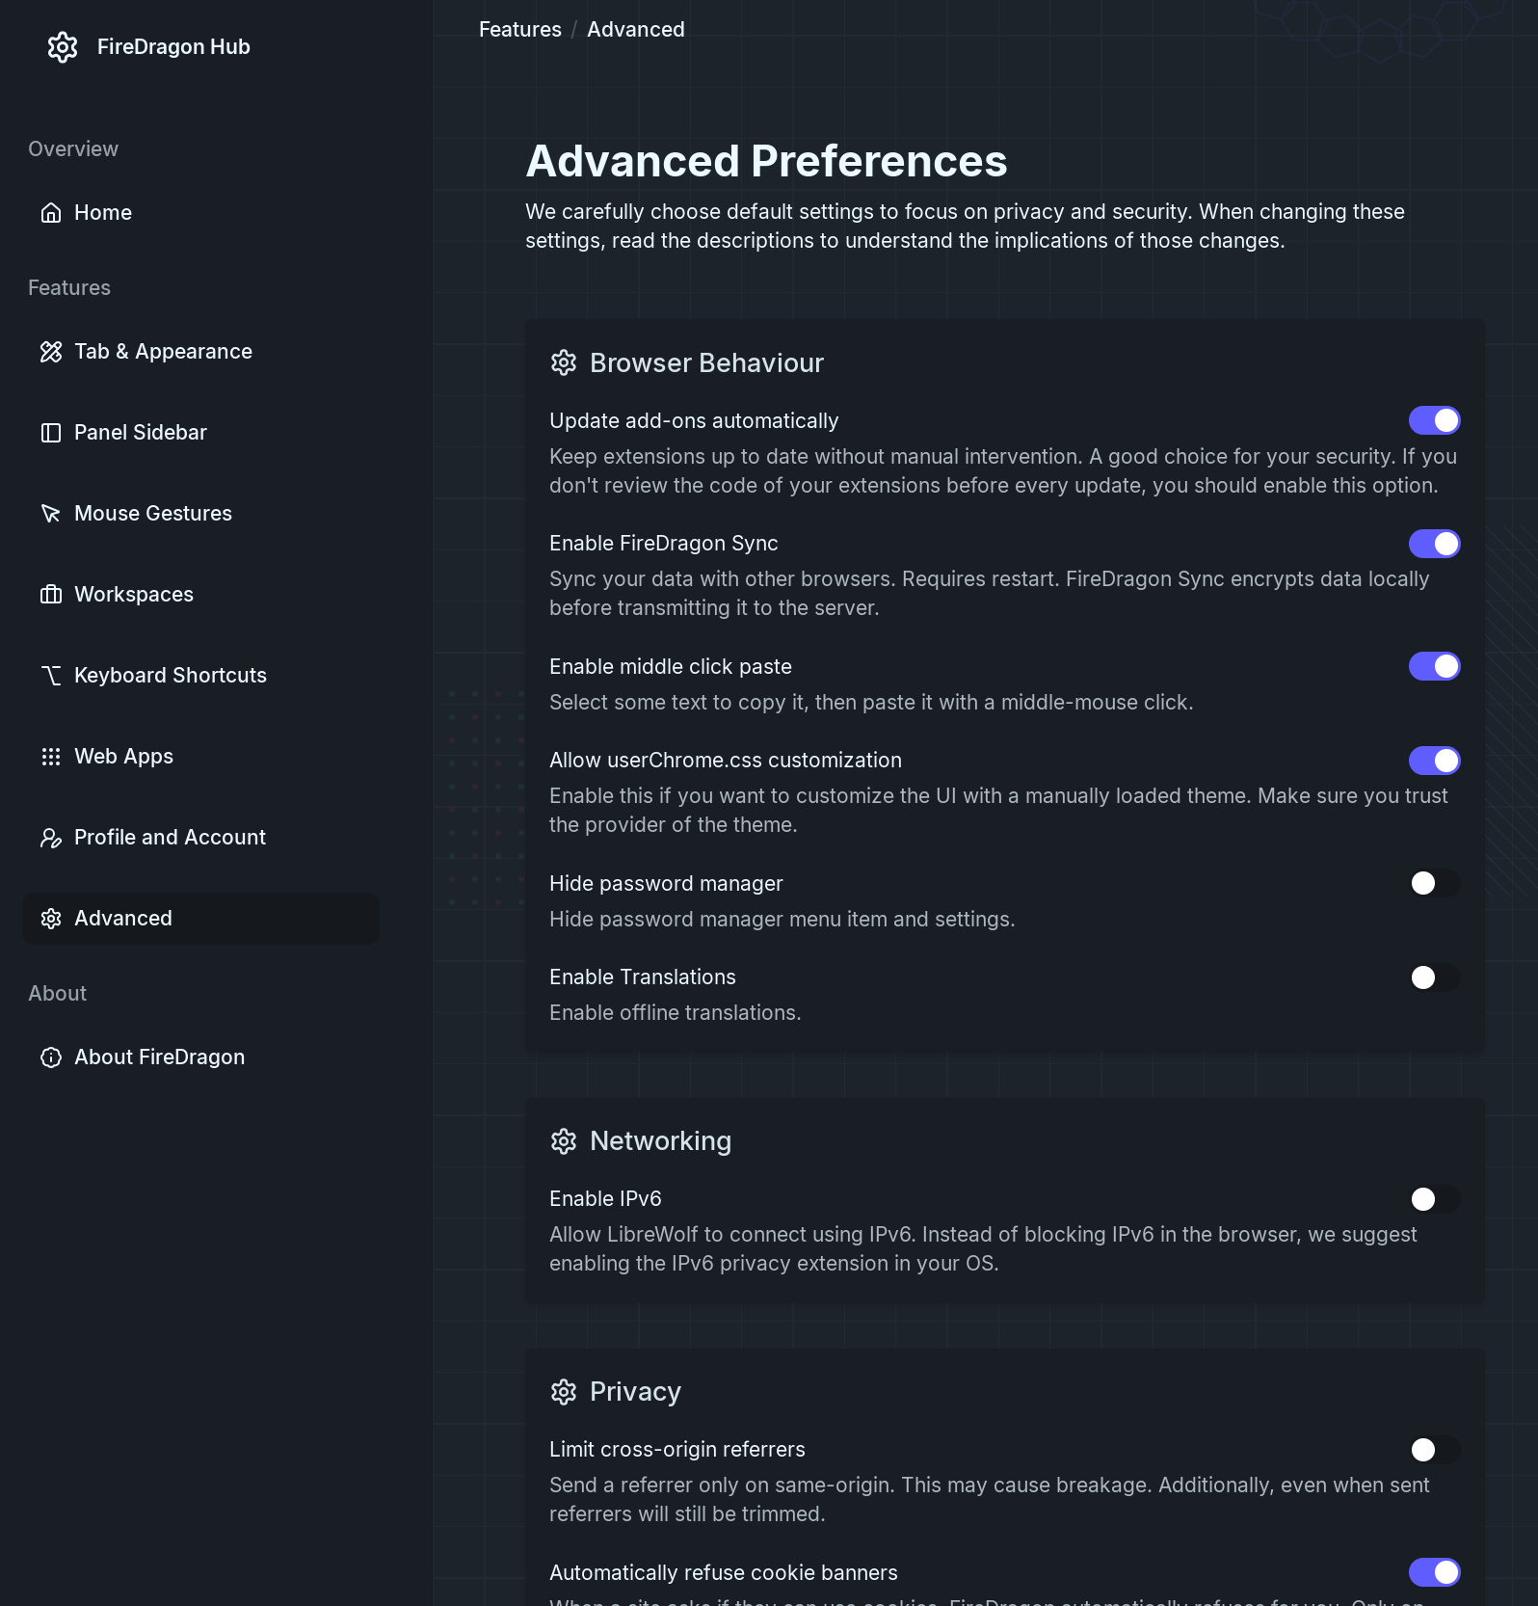Open the FireDragon Hub title link
The width and height of the screenshot is (1538, 1606).
[x=173, y=47]
